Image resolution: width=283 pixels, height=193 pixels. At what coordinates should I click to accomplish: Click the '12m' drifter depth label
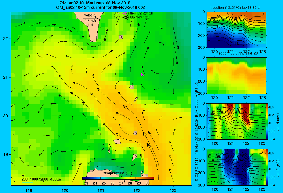click(x=117, y=17)
